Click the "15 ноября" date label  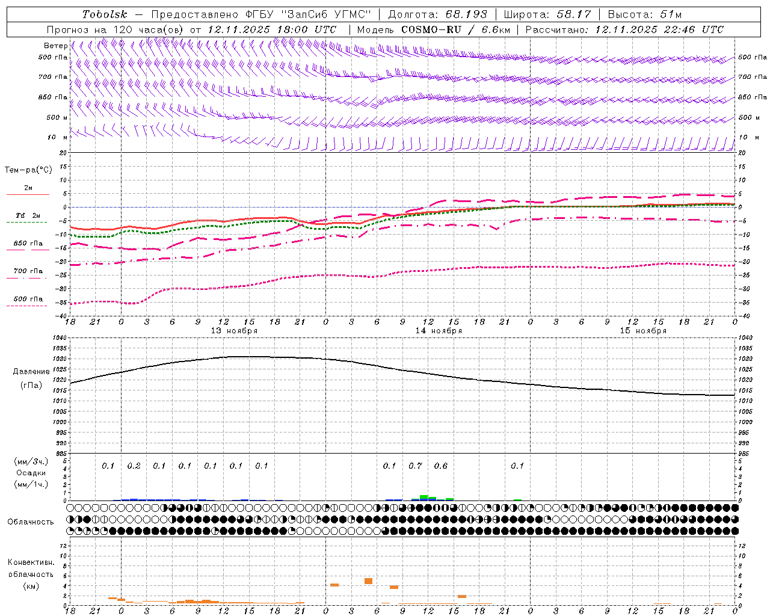pos(643,331)
